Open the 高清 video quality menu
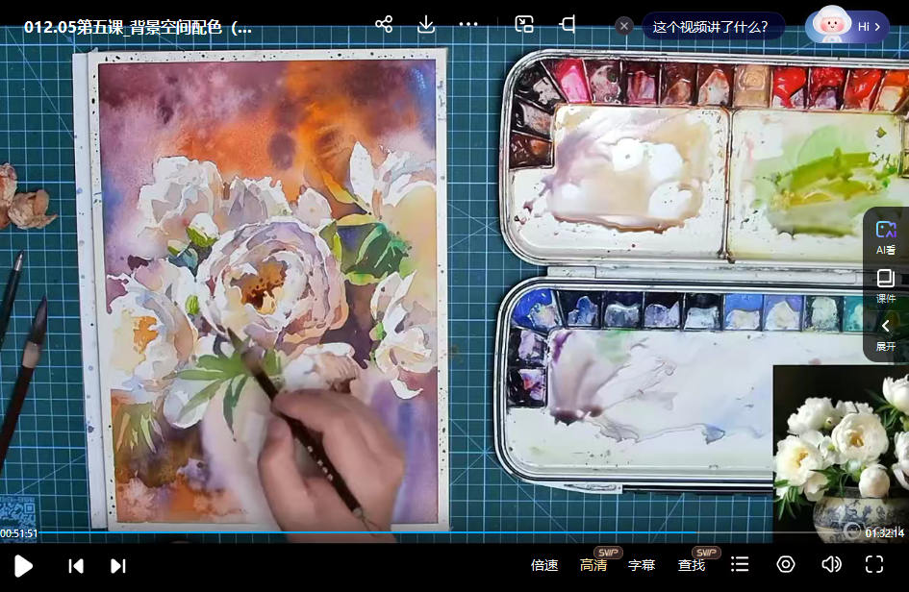Image resolution: width=909 pixels, height=592 pixels. 593,565
